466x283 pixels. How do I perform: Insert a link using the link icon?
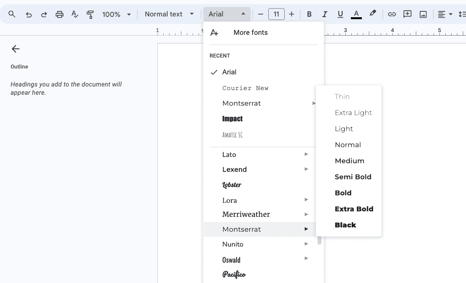tap(392, 14)
